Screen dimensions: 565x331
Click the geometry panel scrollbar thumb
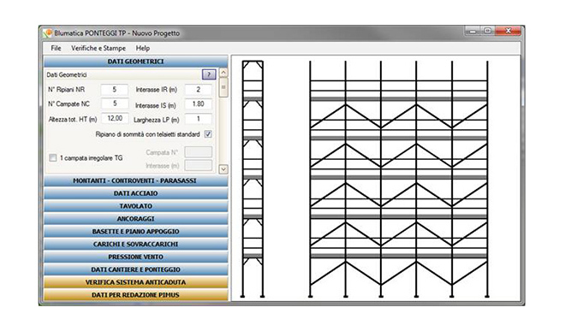tap(223, 87)
